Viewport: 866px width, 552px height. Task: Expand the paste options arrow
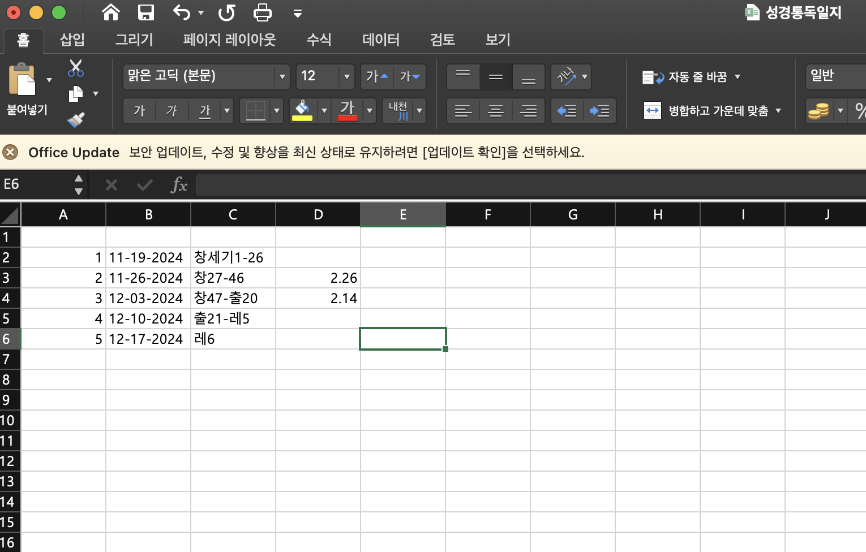pyautogui.click(x=49, y=80)
